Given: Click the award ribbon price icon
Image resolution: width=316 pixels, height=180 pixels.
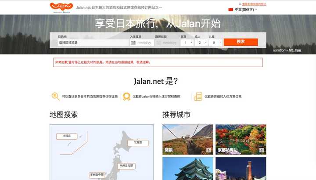Looking at the screenshot, I should tap(126, 96).
